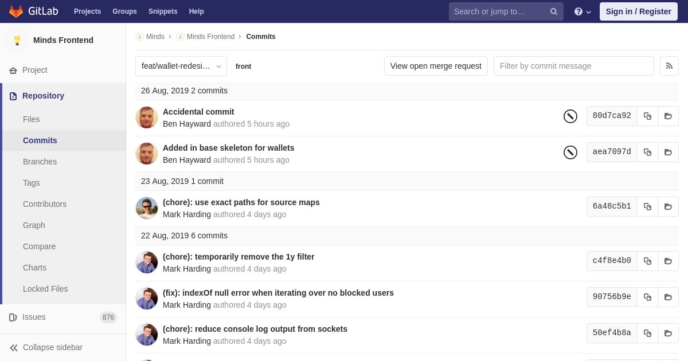The height and width of the screenshot is (361, 688).
Task: Click the Minds Frontend project title in sidebar
Action: coord(63,40)
